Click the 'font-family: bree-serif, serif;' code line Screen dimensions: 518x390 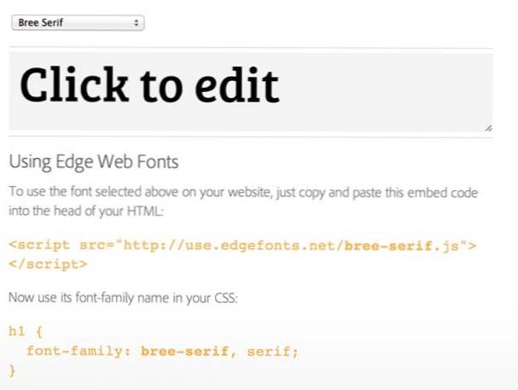[x=162, y=351]
